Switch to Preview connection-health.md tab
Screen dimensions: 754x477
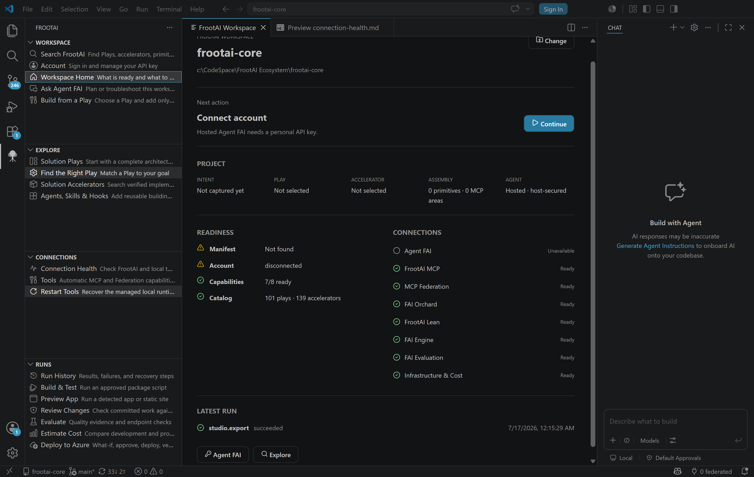pos(332,27)
